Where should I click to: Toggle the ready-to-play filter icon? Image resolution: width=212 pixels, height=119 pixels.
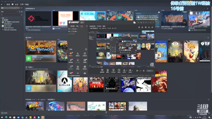pos(22,12)
